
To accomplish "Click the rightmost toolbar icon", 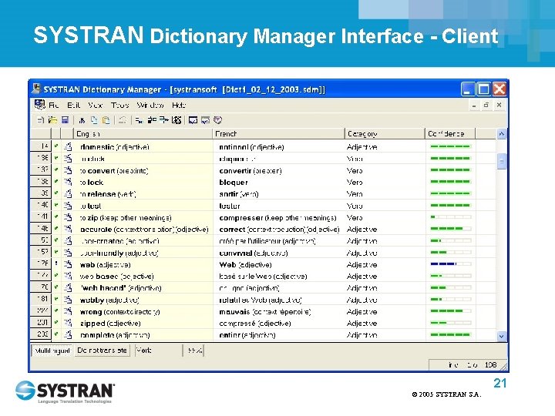I will 218,120.
